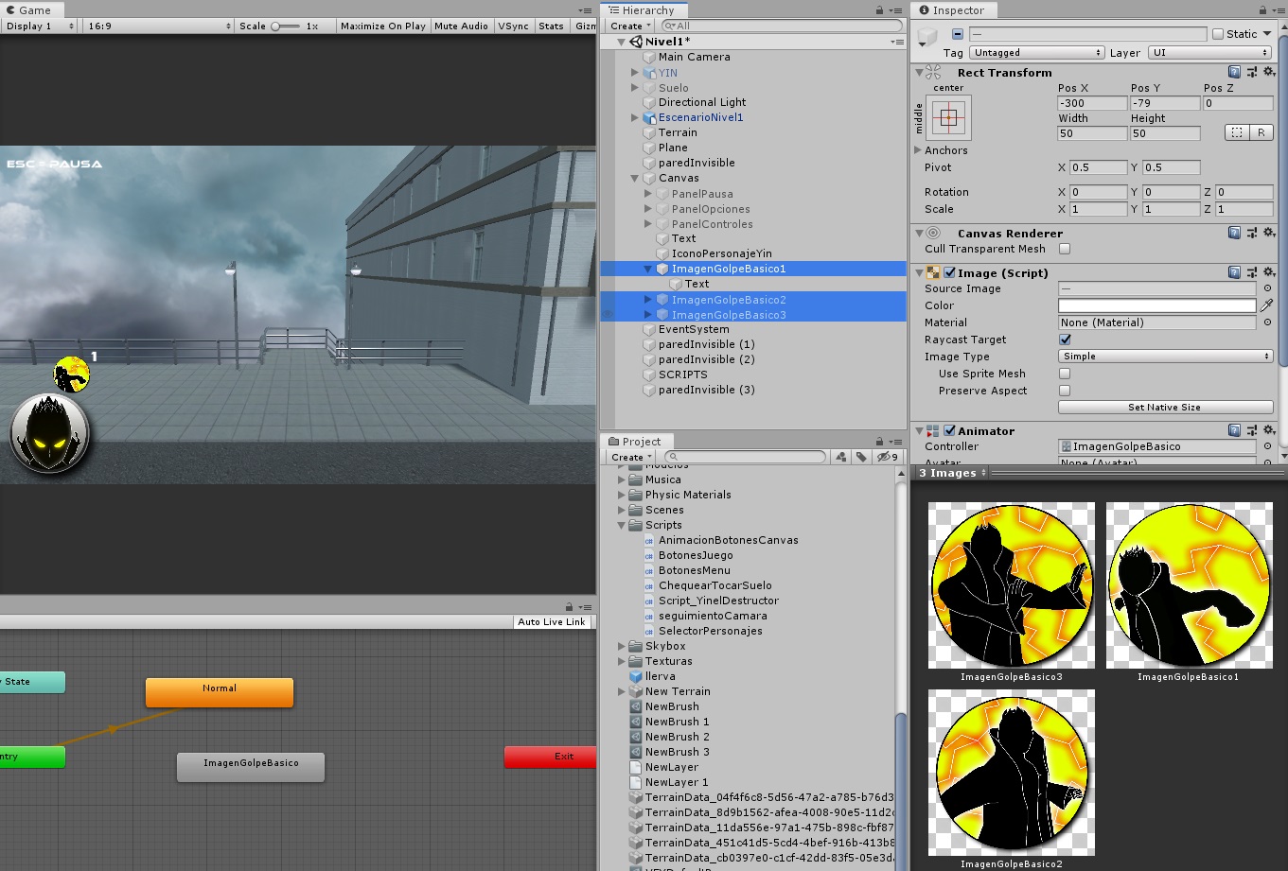Collapse the Canvas object in Hierarchy
The height and width of the screenshot is (871, 1288).
(635, 178)
